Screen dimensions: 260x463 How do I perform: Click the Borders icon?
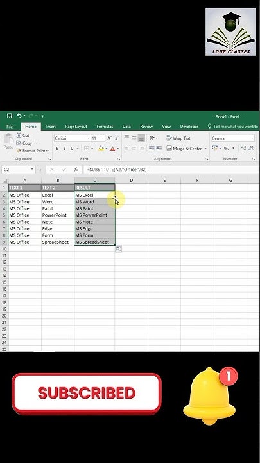[87, 149]
